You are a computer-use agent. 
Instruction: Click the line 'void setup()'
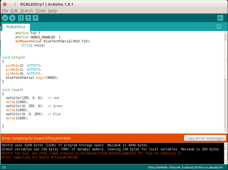pyautogui.click(x=13, y=57)
